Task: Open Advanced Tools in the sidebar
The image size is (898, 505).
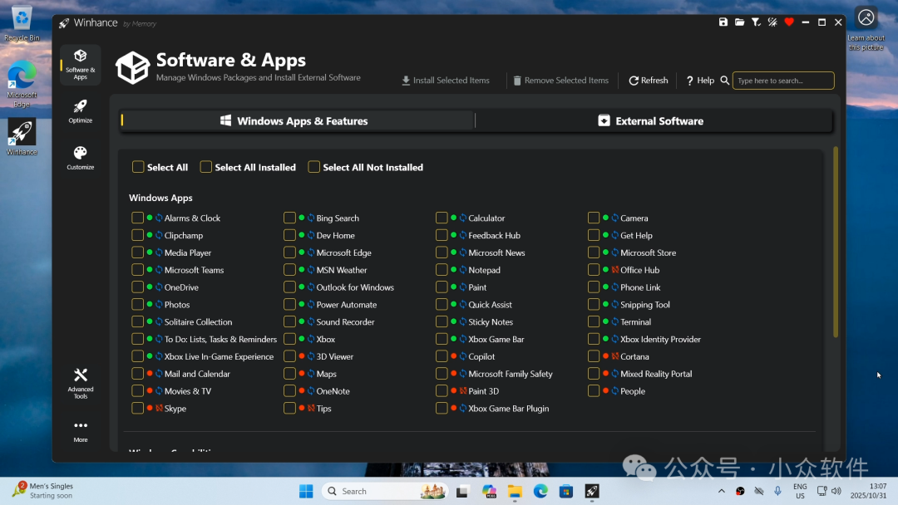Action: pos(80,383)
